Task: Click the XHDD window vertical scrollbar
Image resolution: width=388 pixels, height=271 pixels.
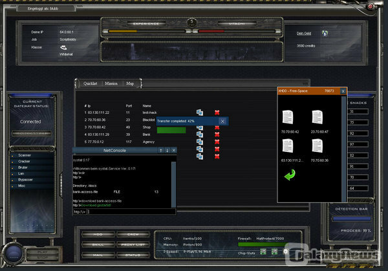Action: tap(344, 149)
